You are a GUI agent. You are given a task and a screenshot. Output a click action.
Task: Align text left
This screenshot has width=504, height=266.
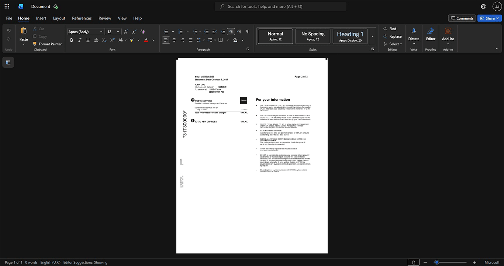pos(166,40)
